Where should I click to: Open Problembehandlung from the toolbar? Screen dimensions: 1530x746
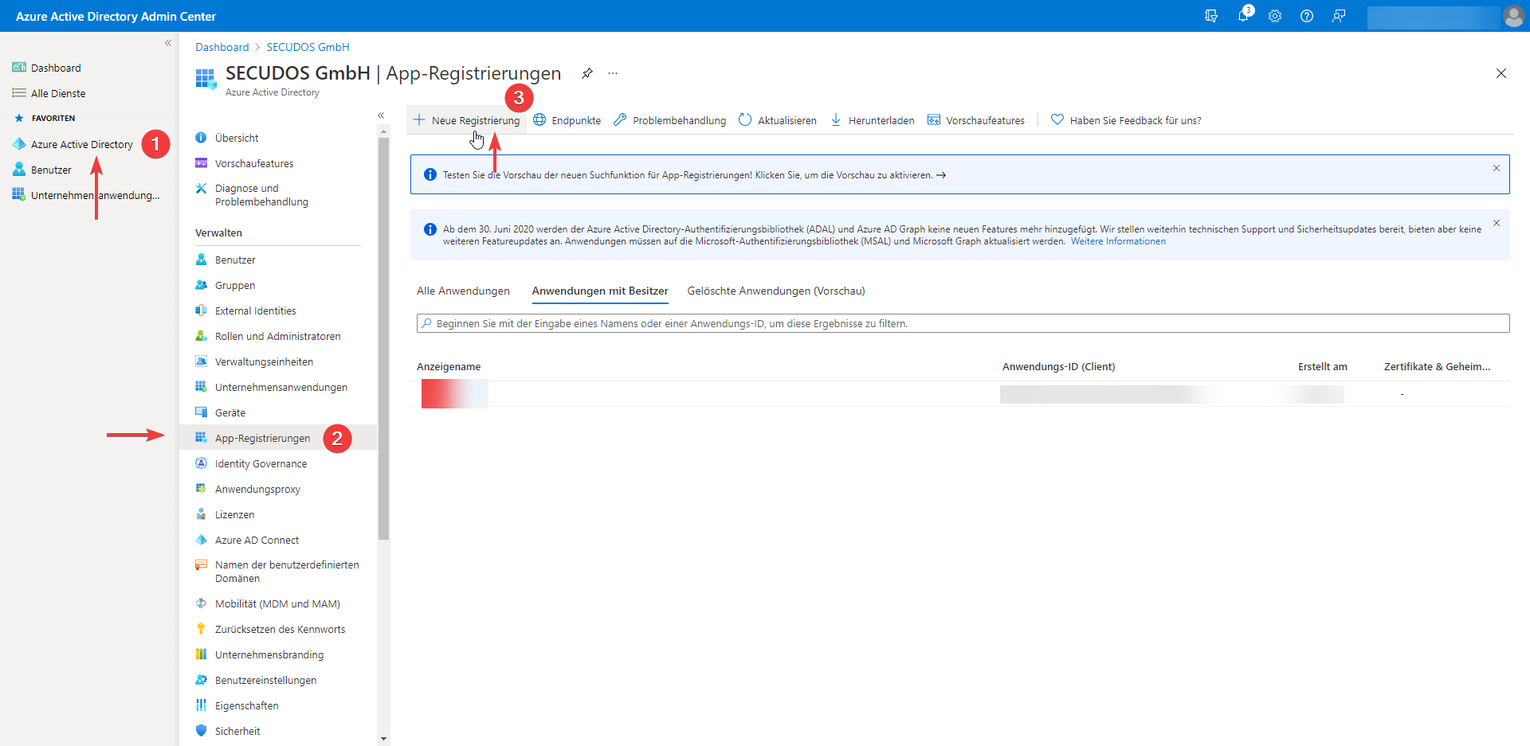pyautogui.click(x=669, y=119)
